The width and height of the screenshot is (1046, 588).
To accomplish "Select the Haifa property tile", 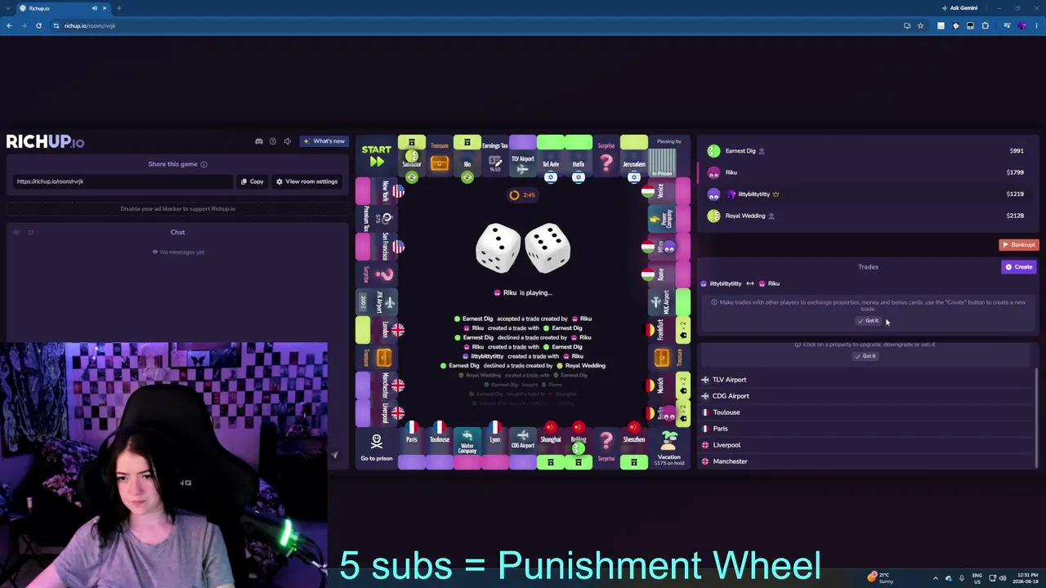I will [579, 155].
